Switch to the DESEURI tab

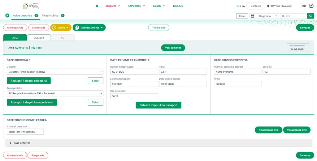coord(39,38)
